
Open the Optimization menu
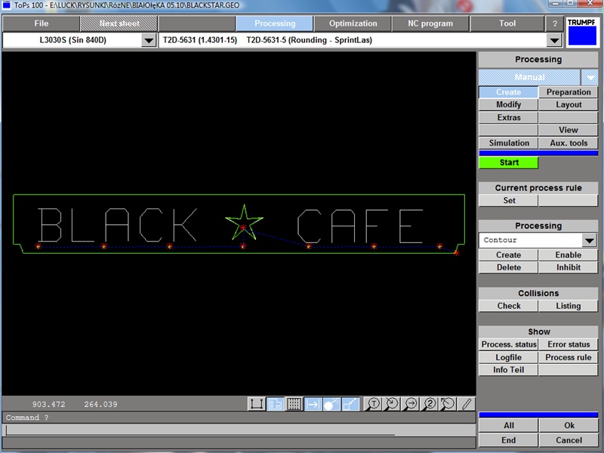[353, 23]
